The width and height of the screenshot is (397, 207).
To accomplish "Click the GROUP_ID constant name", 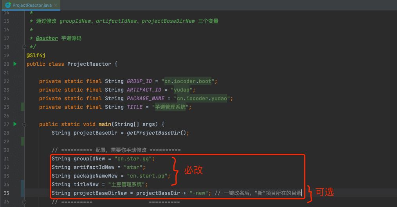I will [139, 81].
